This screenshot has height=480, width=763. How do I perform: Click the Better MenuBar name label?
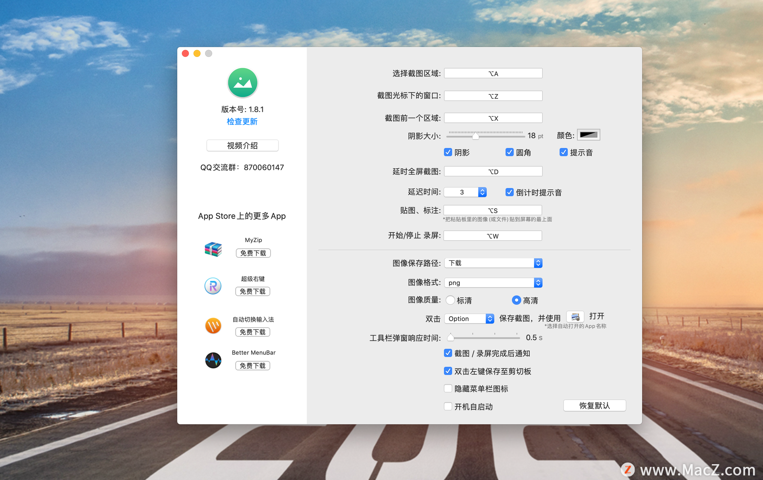tap(254, 353)
